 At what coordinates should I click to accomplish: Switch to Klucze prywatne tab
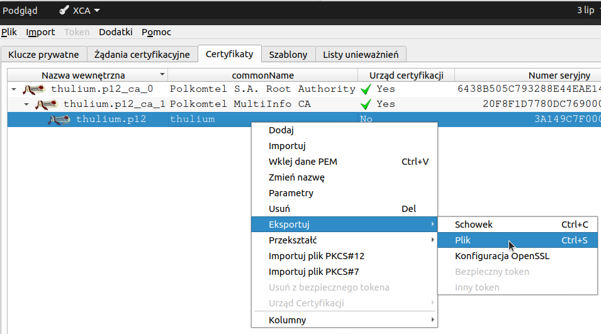click(43, 54)
